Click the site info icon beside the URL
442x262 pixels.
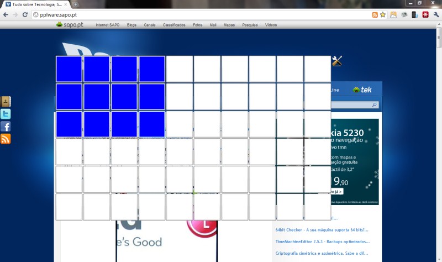35,15
